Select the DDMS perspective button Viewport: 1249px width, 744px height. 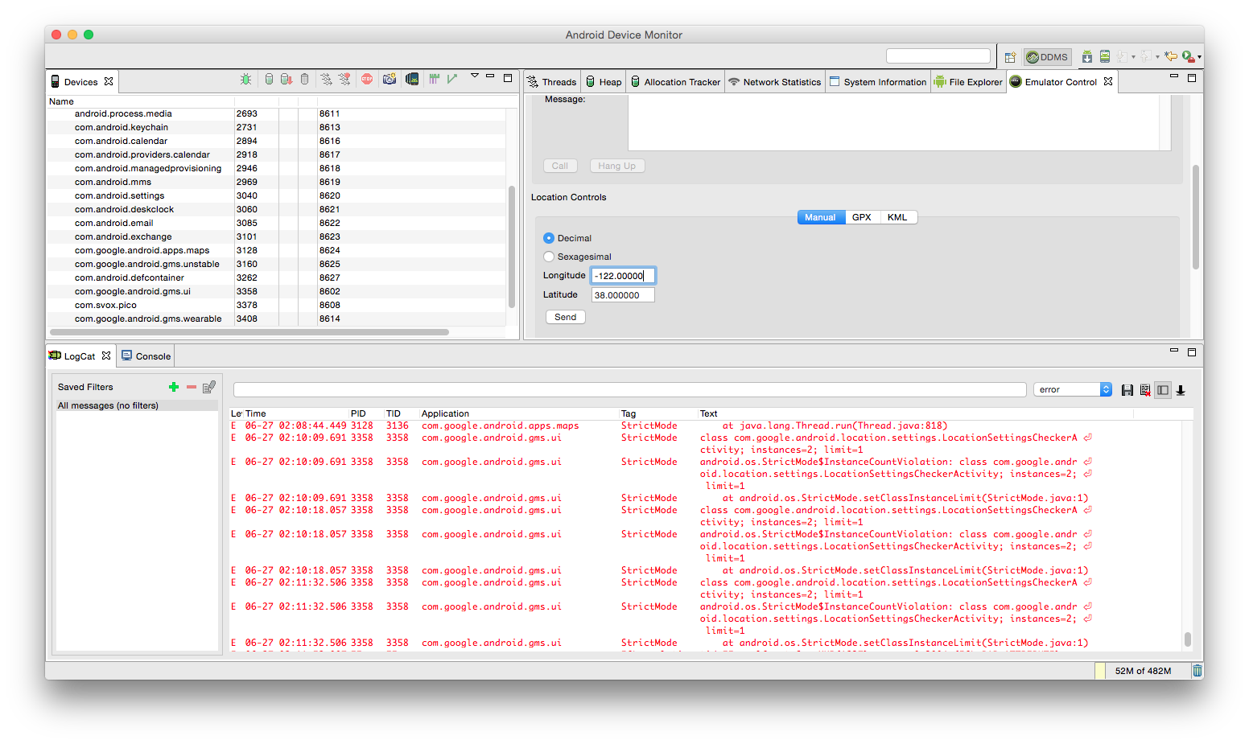1047,57
